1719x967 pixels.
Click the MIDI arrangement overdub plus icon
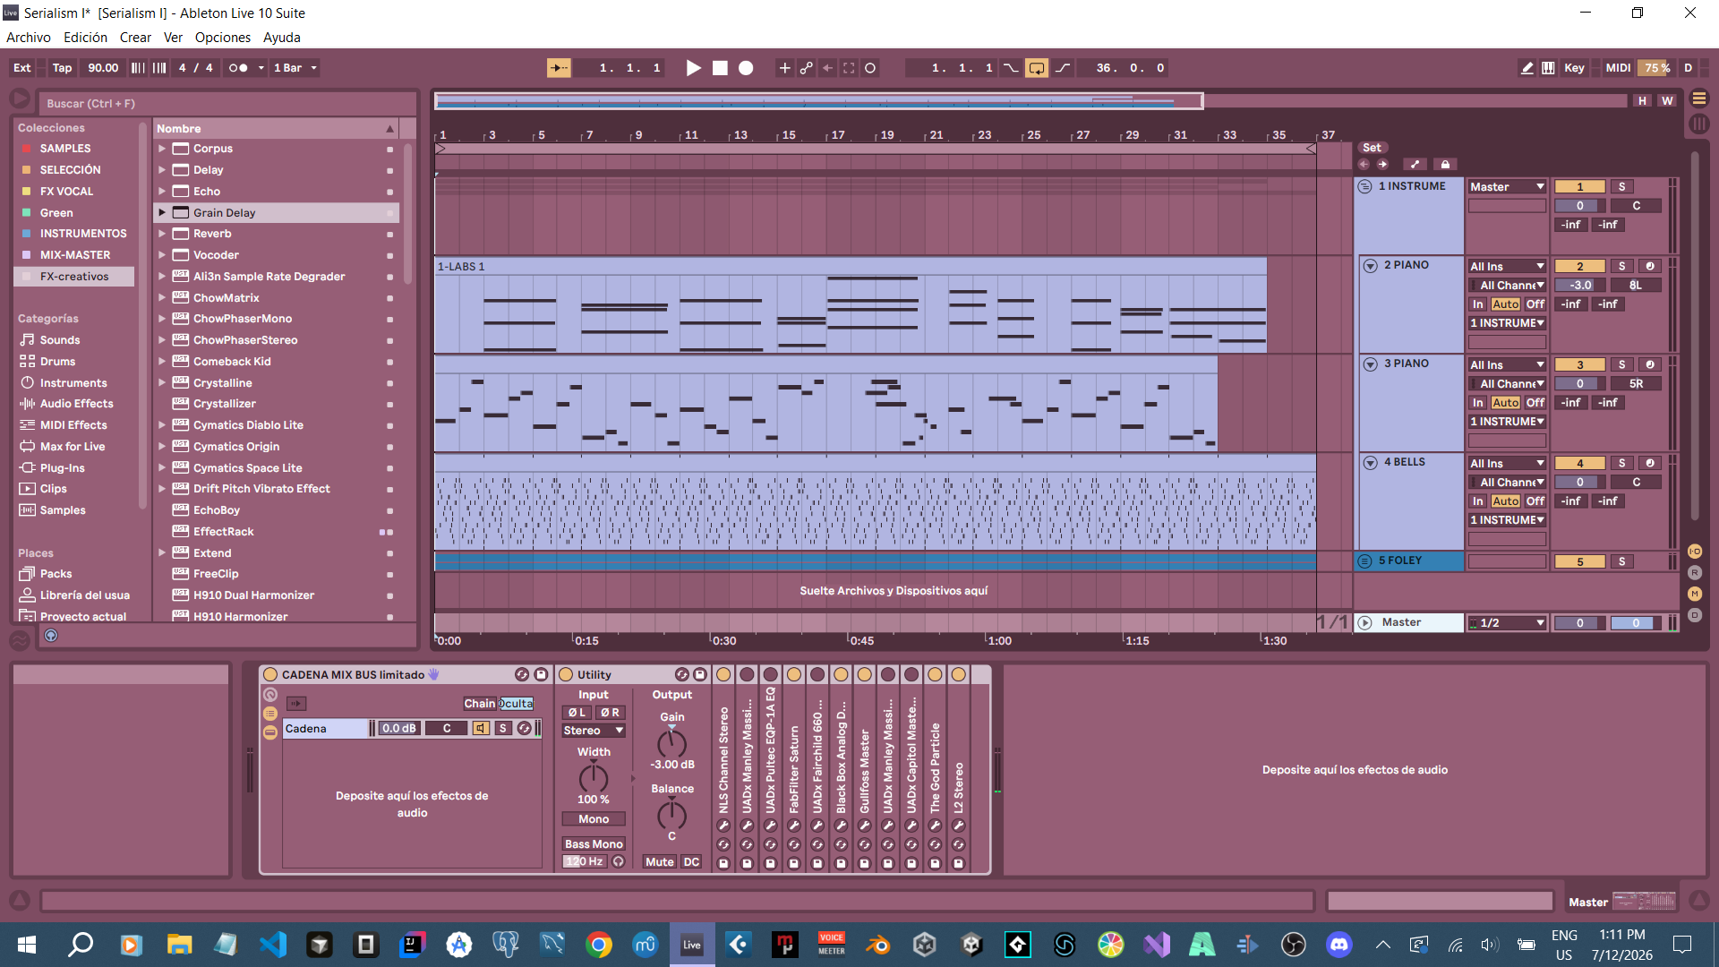(x=784, y=68)
